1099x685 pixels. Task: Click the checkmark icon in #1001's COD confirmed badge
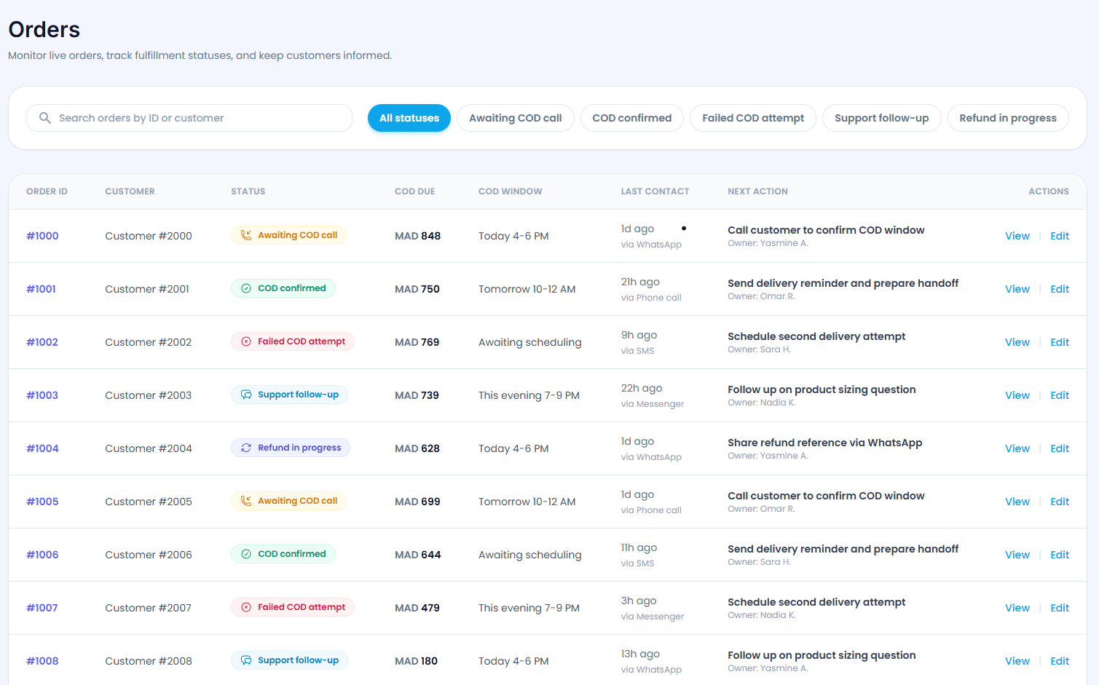[244, 288]
